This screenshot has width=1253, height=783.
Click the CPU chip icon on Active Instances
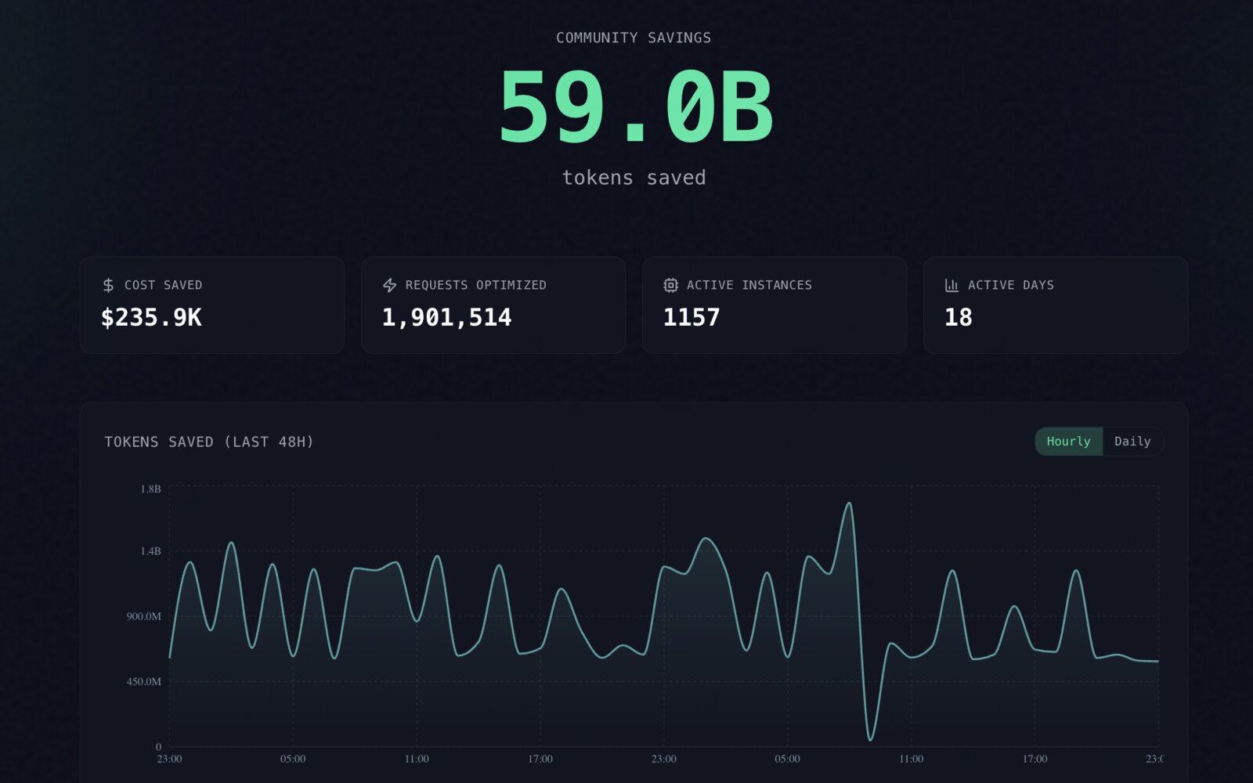tap(670, 285)
